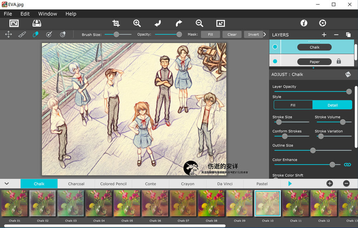The width and height of the screenshot is (358, 228).
Task: Adjust the Outline Size slider
Action: (x=313, y=150)
